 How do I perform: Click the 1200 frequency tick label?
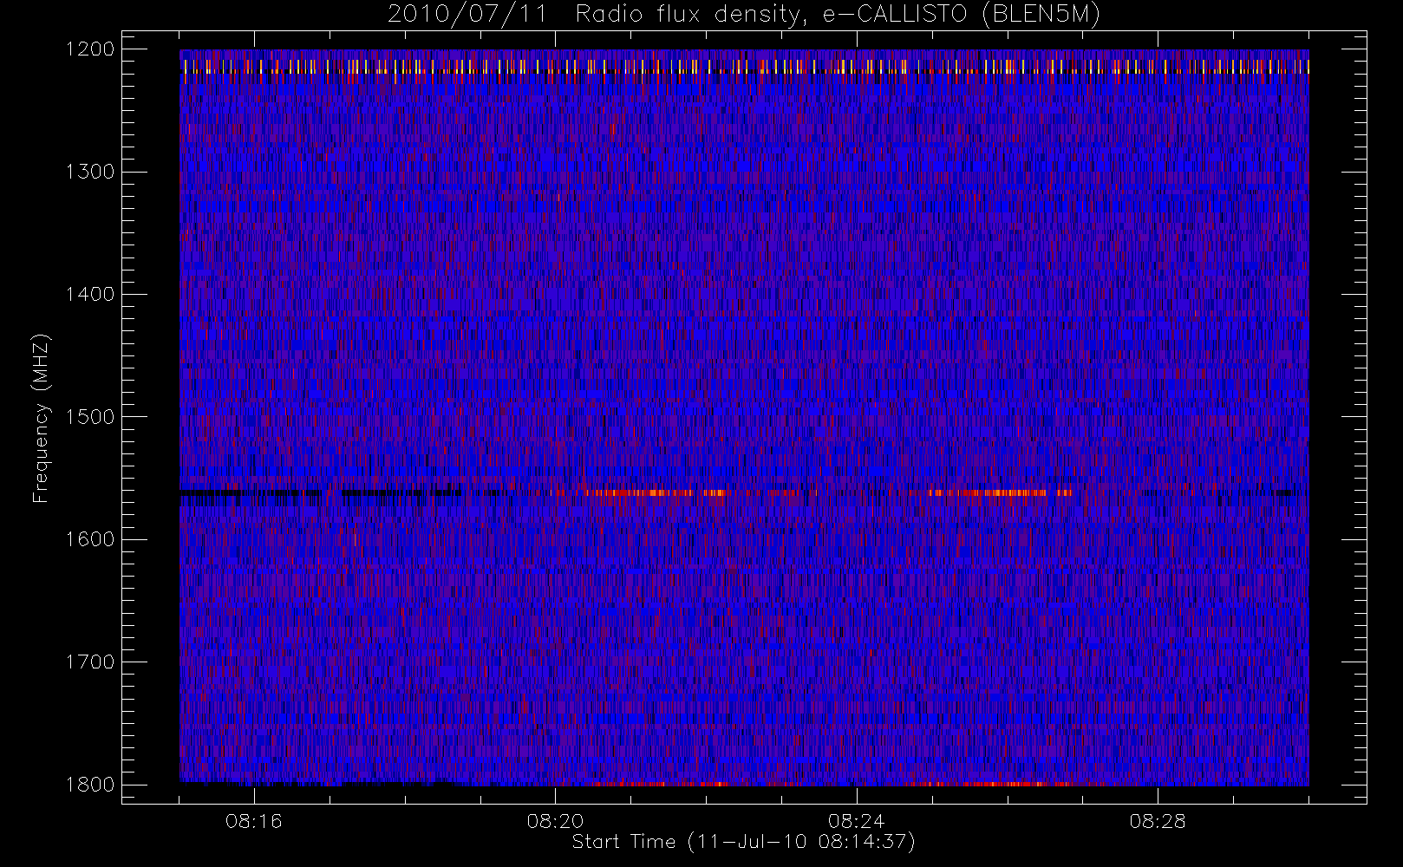[x=90, y=49]
